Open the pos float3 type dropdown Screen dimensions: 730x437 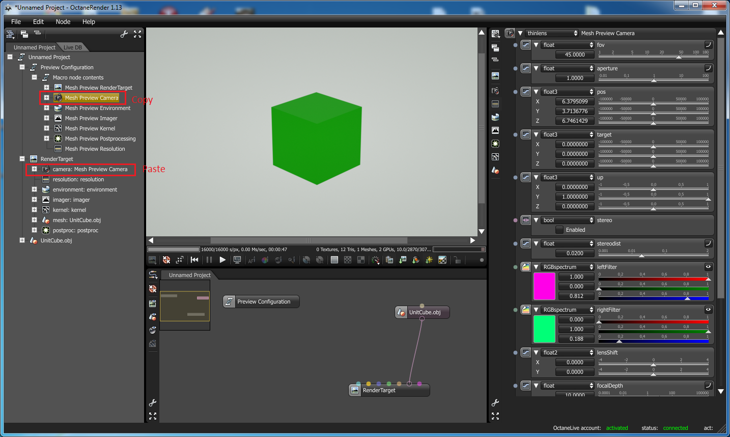tap(568, 92)
